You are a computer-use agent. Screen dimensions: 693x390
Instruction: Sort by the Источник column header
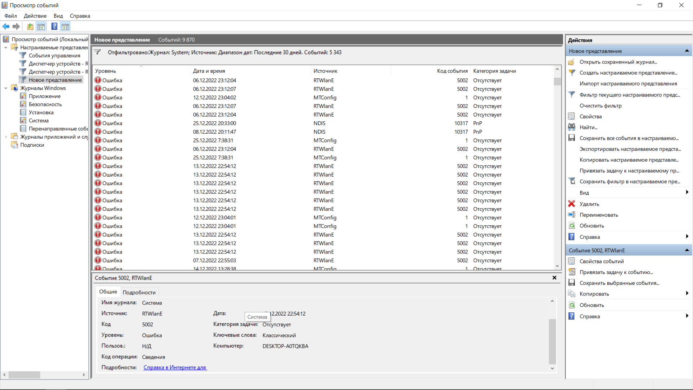350,71
